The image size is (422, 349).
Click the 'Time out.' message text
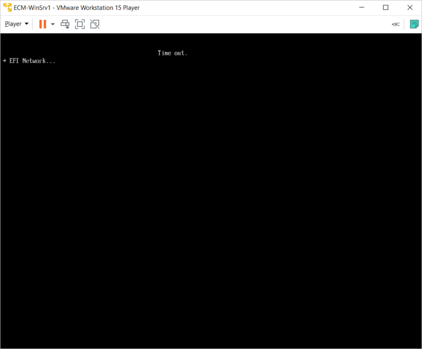click(x=172, y=53)
